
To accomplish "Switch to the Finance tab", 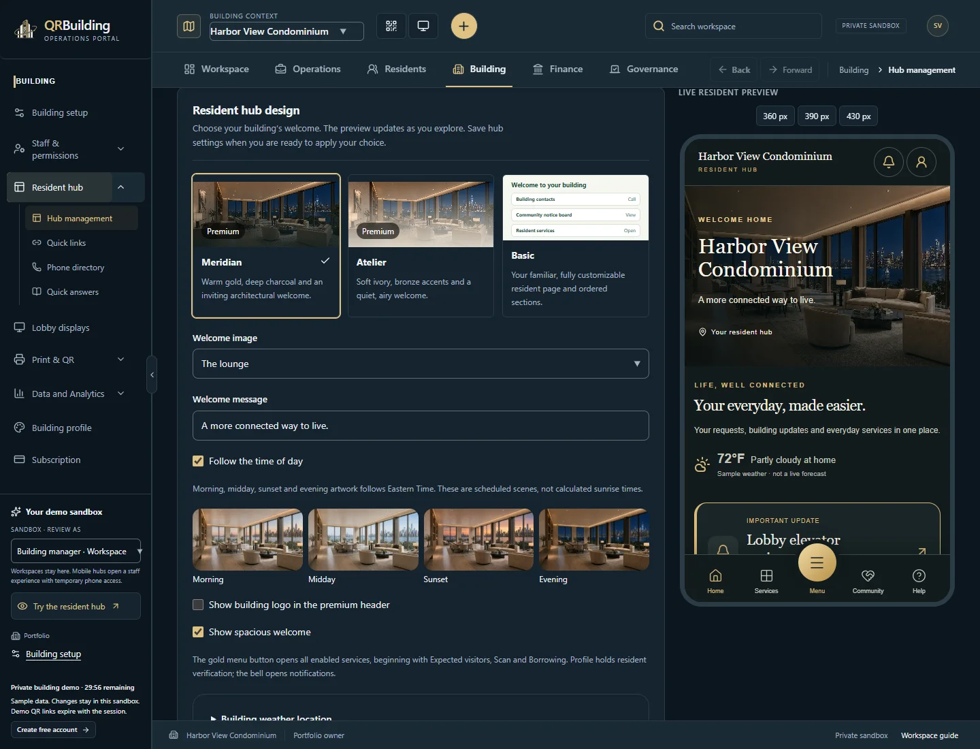I will 558,69.
